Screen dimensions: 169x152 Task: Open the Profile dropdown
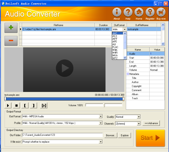coord(100,123)
